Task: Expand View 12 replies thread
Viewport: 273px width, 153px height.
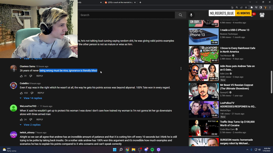Action: [x=31, y=59]
